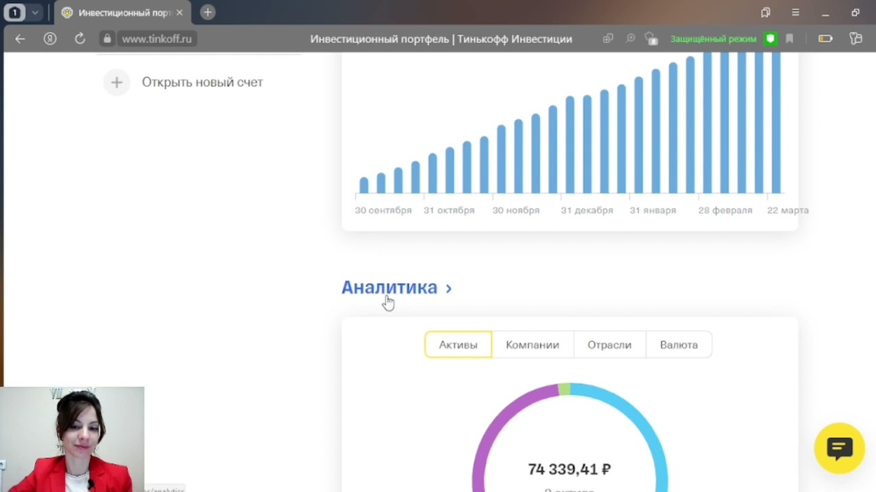Viewport: 876px width, 492px height.
Task: Focus the www.tinkoff.ru address field
Action: point(157,39)
